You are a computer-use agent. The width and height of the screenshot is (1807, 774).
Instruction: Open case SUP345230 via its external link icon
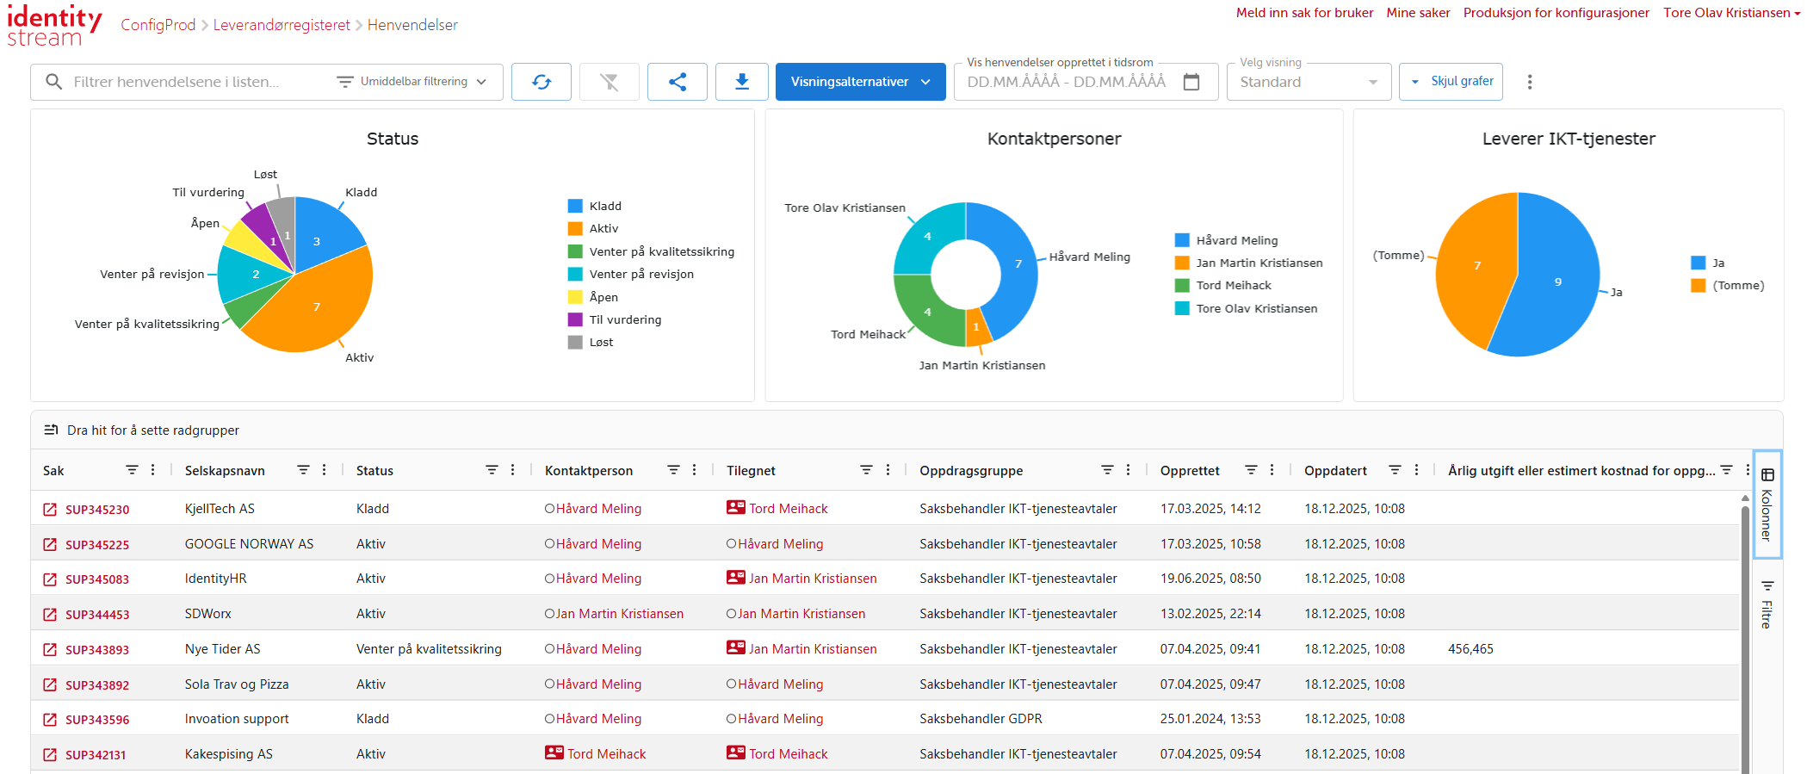point(50,510)
